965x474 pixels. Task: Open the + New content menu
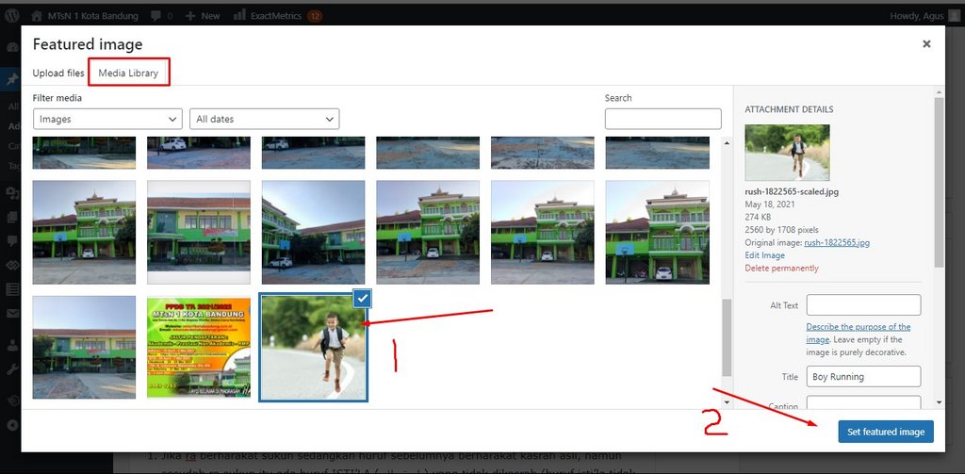point(202,16)
